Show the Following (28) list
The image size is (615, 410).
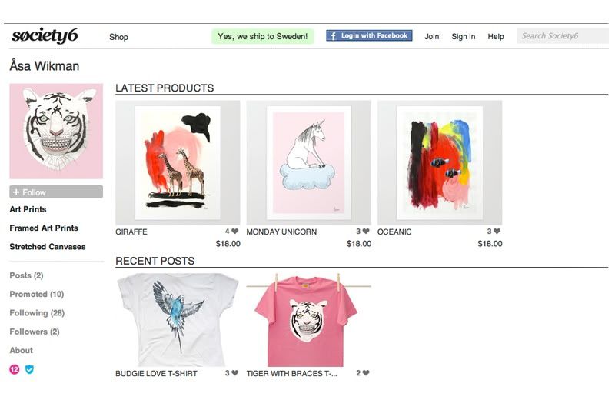pos(37,313)
